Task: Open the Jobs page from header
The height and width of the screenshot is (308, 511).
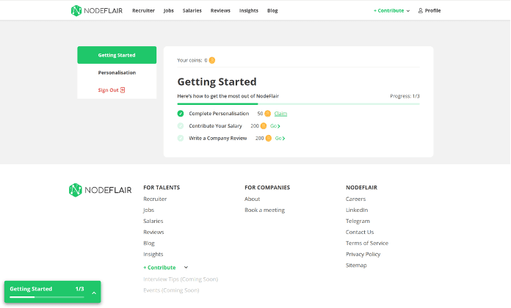Action: (x=168, y=11)
